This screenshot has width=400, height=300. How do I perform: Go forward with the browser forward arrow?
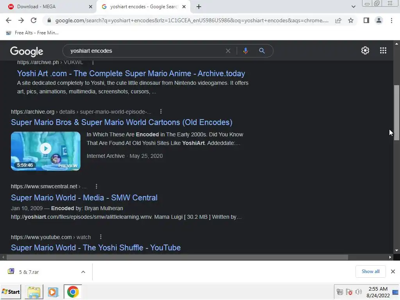[21, 20]
